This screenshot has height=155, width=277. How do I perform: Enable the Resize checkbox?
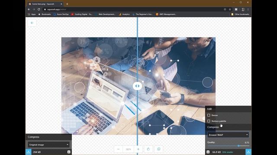(x=209, y=115)
